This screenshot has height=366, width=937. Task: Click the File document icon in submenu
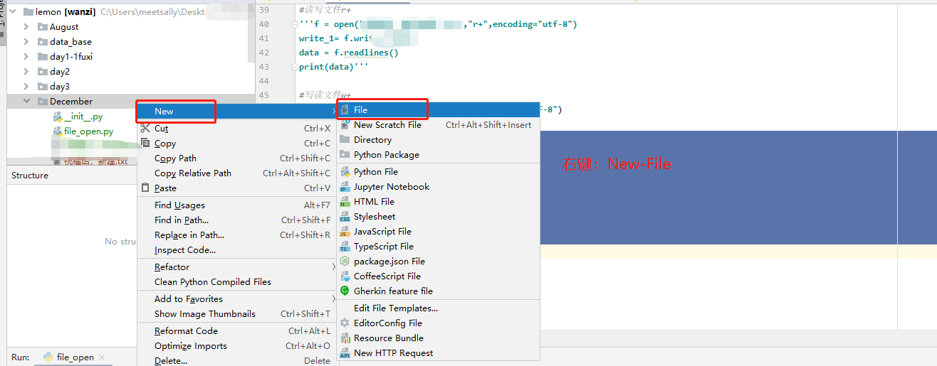(345, 110)
